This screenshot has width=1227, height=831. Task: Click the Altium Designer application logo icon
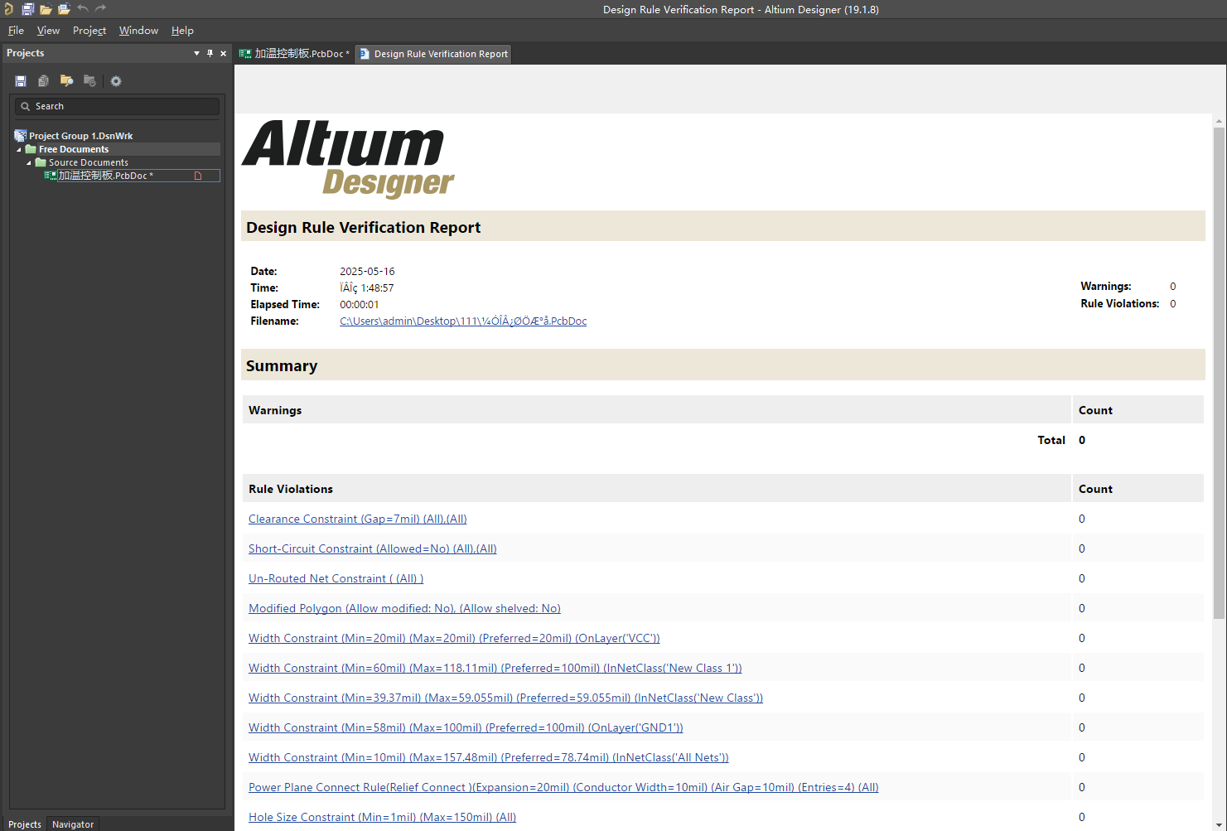[8, 9]
